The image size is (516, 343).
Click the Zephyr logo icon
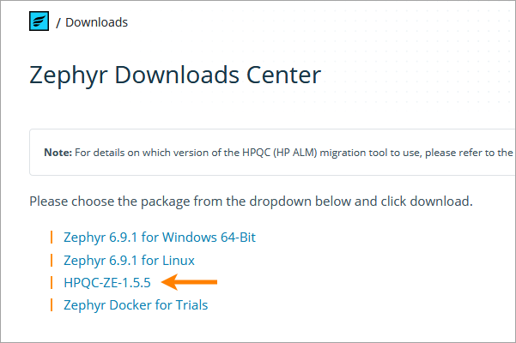[x=39, y=21]
